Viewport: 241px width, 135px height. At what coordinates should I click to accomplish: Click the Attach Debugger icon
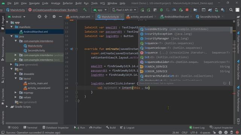click(x=181, y=10)
